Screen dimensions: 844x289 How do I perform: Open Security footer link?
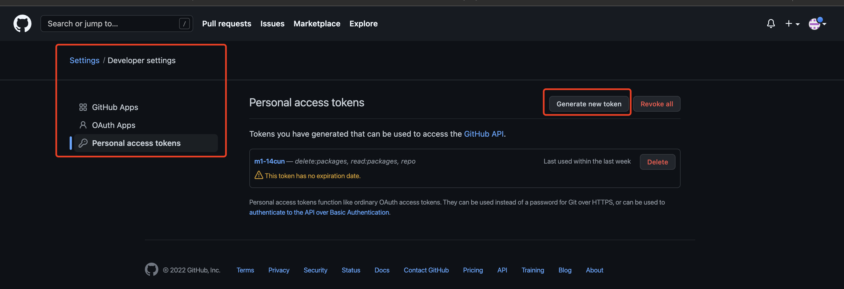[315, 270]
